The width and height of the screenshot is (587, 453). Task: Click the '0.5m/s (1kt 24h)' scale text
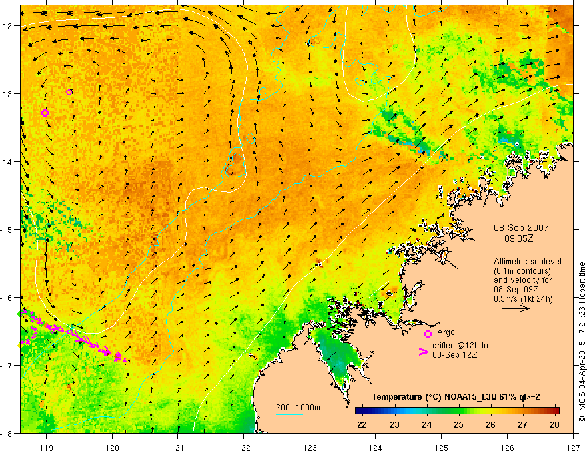[523, 299]
